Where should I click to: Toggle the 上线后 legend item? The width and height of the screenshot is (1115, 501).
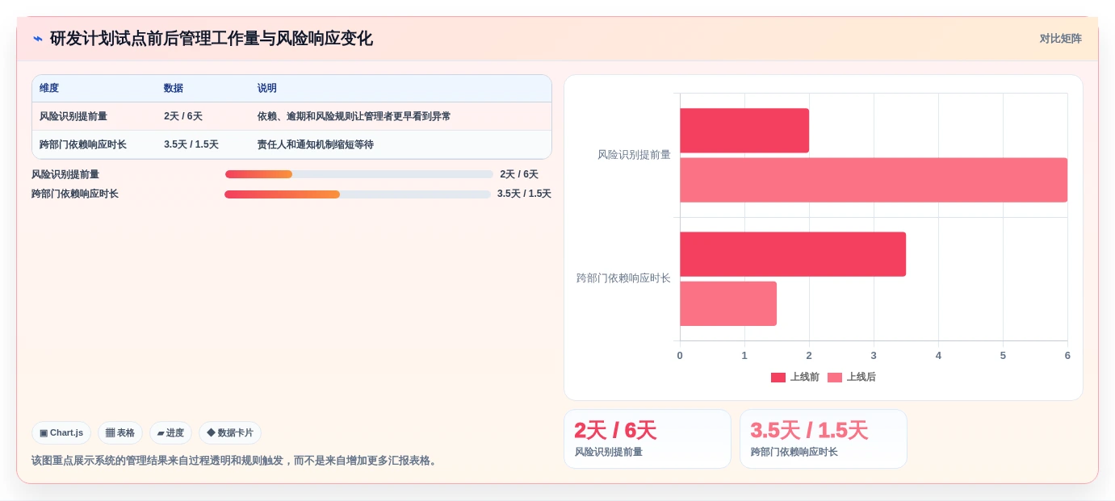[852, 377]
